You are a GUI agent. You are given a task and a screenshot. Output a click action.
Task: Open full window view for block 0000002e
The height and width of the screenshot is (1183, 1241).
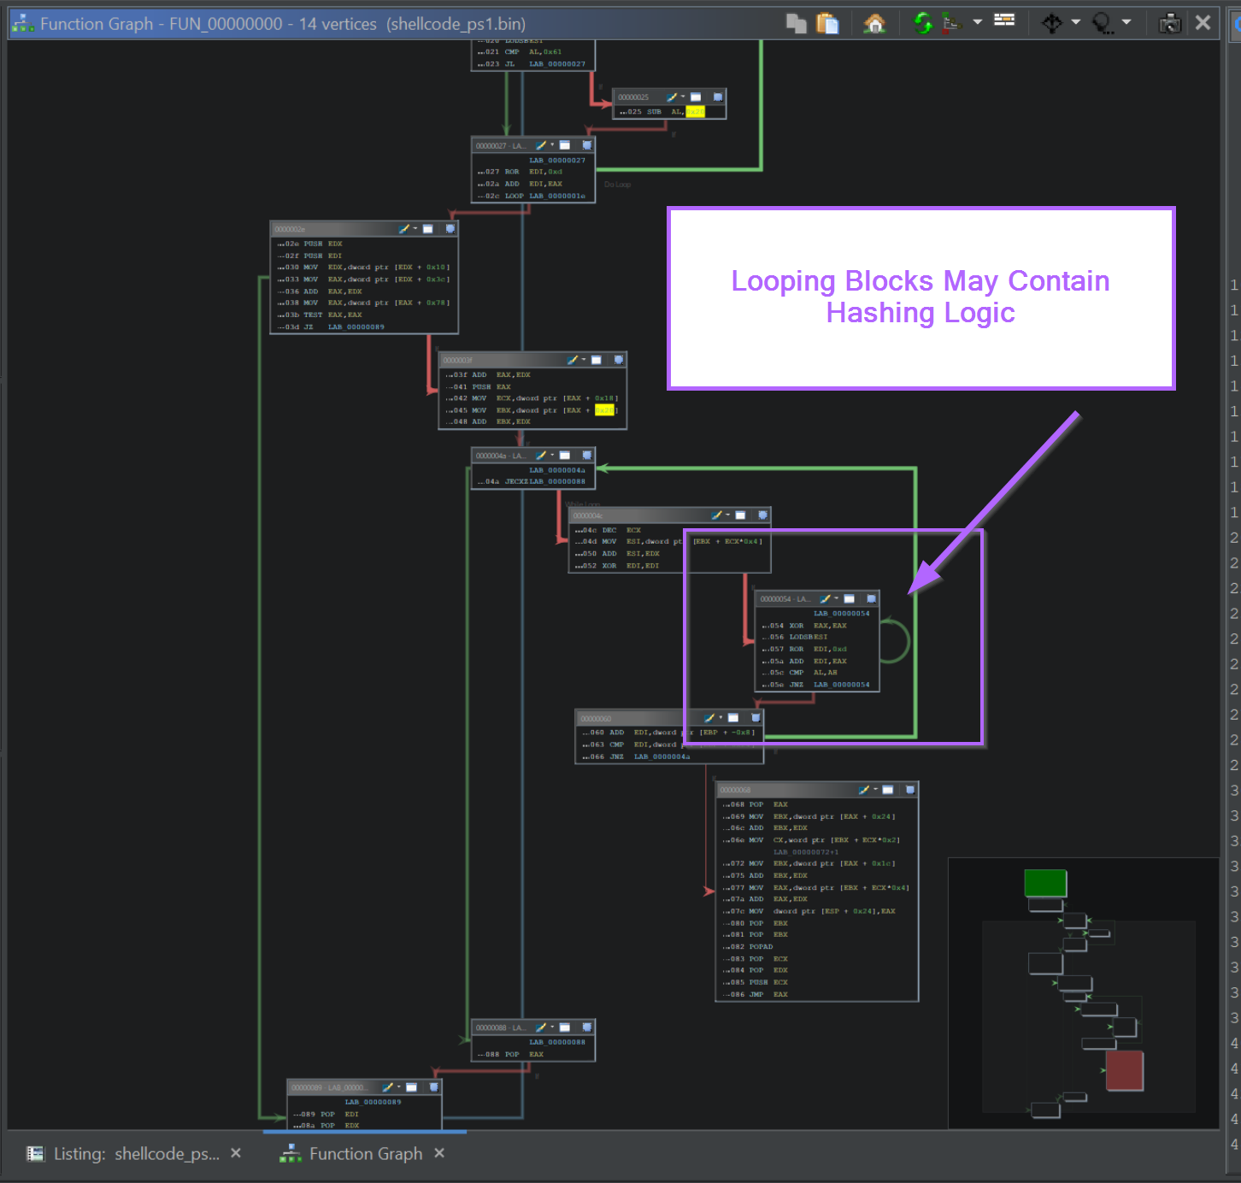[x=428, y=229]
